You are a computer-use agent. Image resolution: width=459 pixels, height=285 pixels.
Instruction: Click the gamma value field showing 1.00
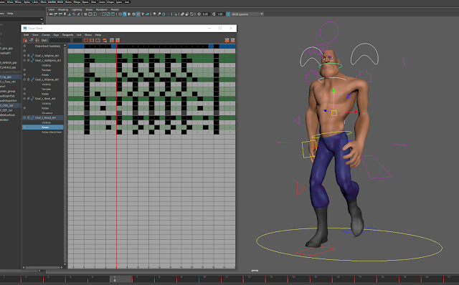220,14
